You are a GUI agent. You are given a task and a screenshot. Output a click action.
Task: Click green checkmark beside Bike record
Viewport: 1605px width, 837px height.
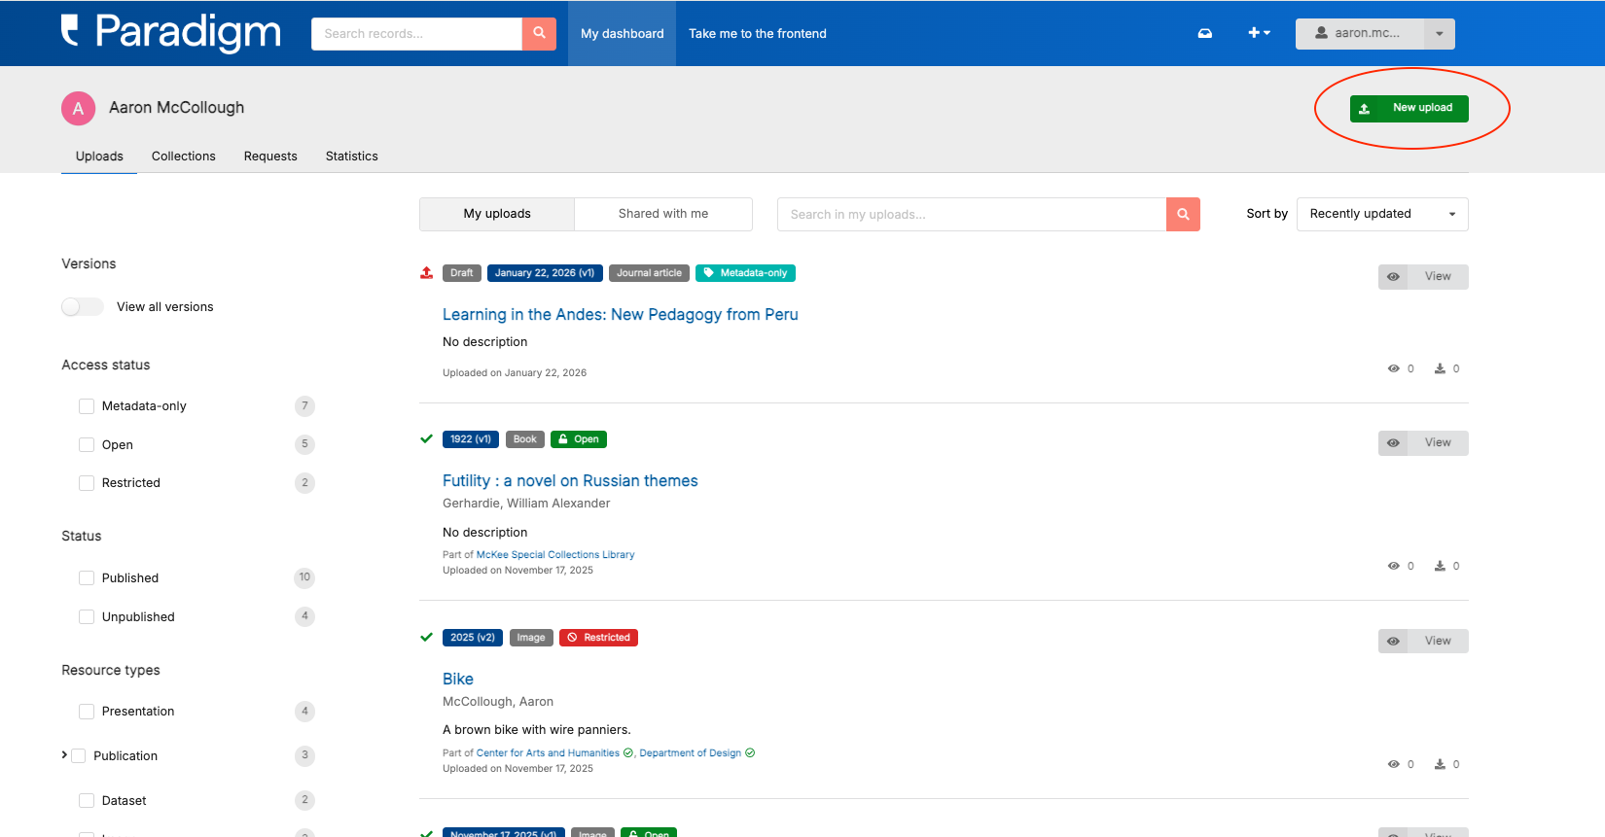point(426,637)
